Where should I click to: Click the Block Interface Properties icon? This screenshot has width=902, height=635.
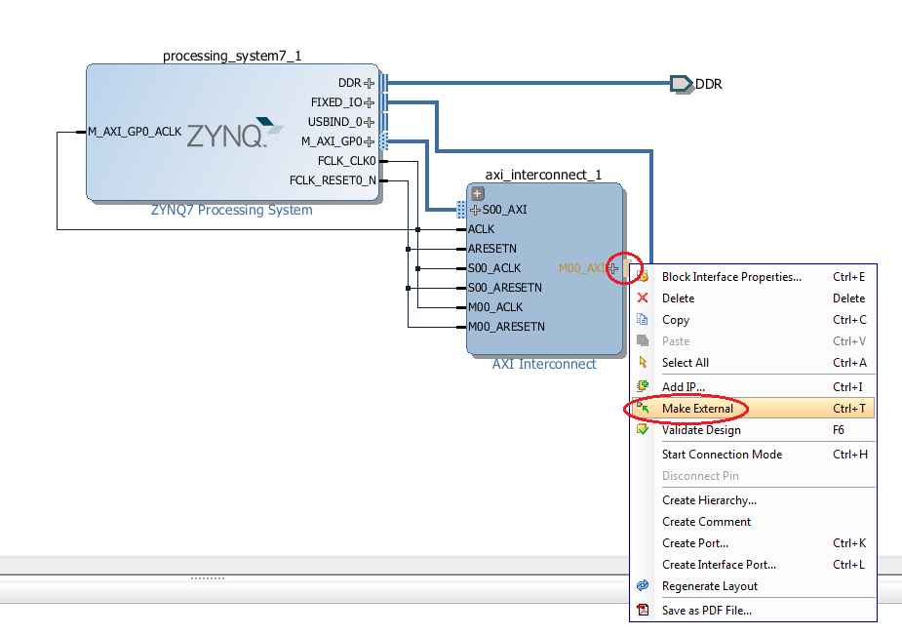point(645,276)
